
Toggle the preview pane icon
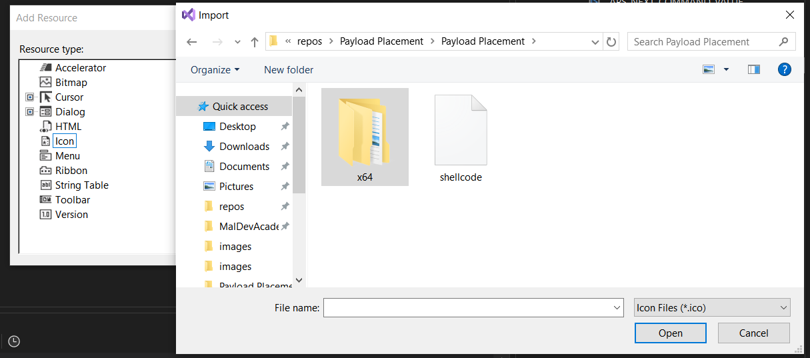pyautogui.click(x=754, y=69)
